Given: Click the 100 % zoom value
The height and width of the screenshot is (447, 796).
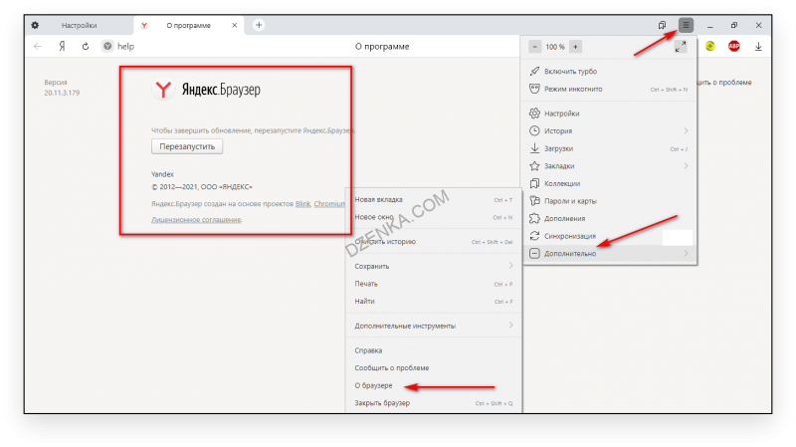Looking at the screenshot, I should tap(555, 47).
